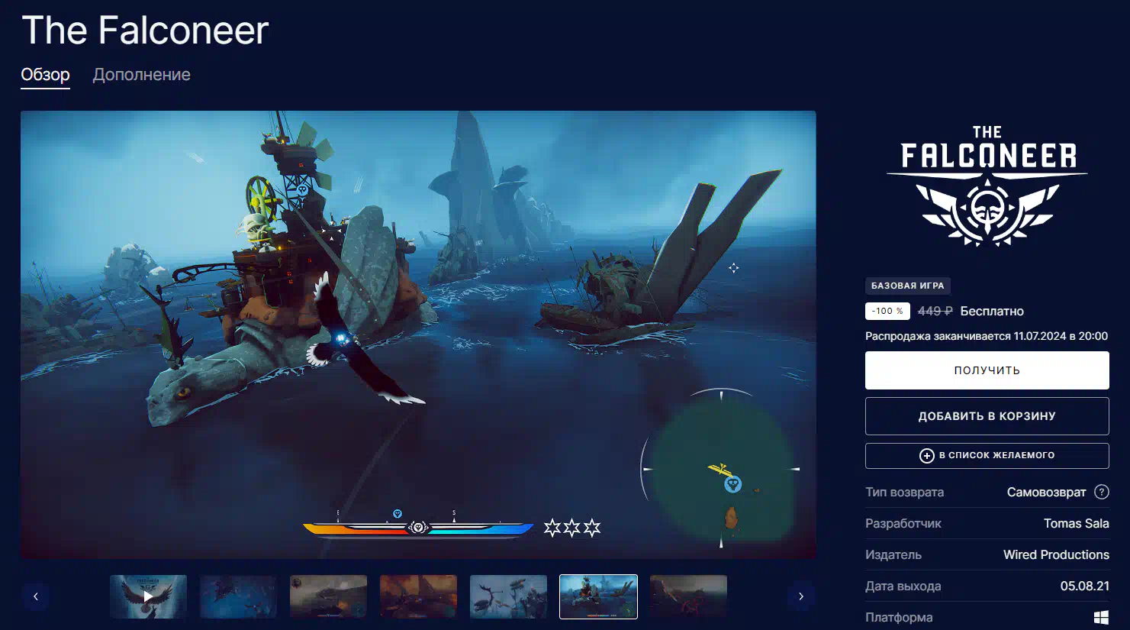Select the third screenshot thumbnail

(328, 596)
